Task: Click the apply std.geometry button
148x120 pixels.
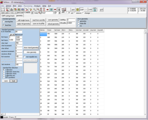Action: (24, 24)
